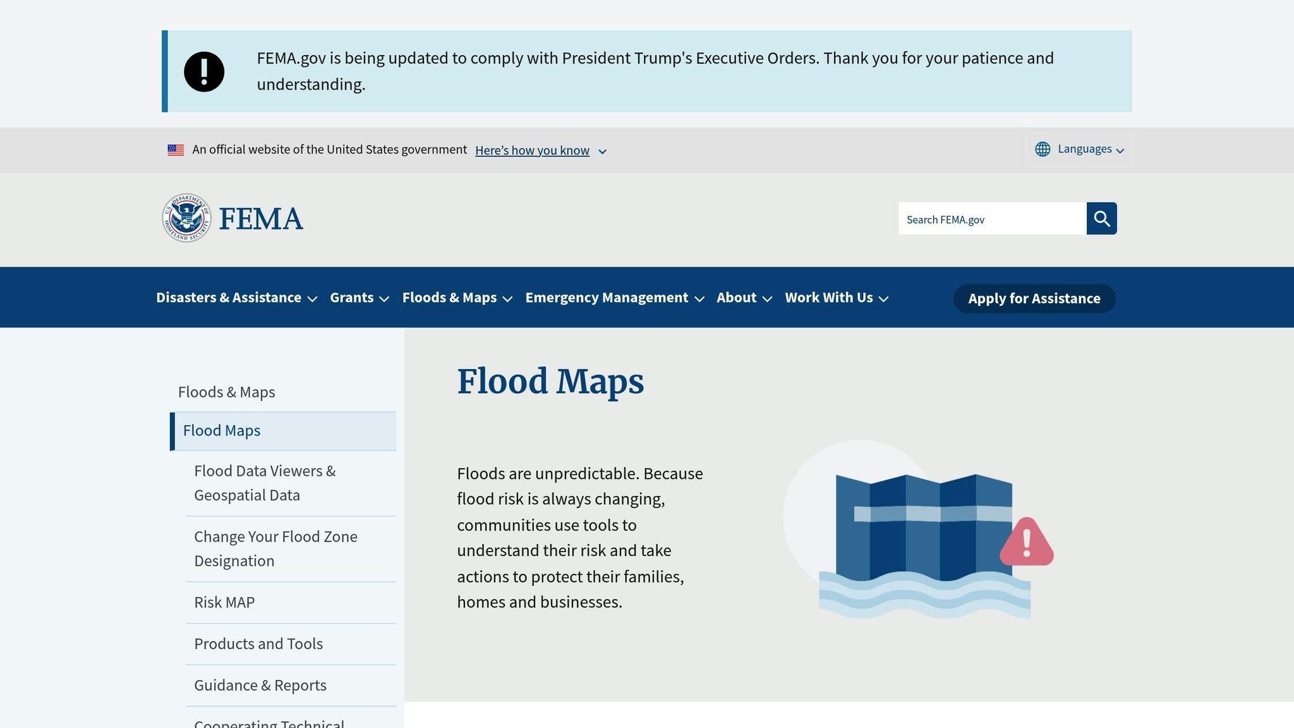The image size is (1294, 728).
Task: Expand the Here's how you know disclosure
Action: point(532,150)
